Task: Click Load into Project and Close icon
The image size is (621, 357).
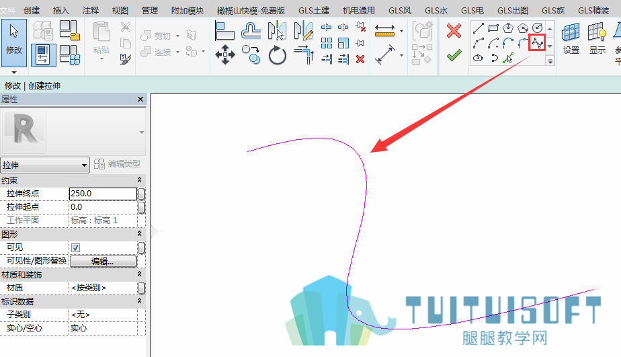Action: 69,54
